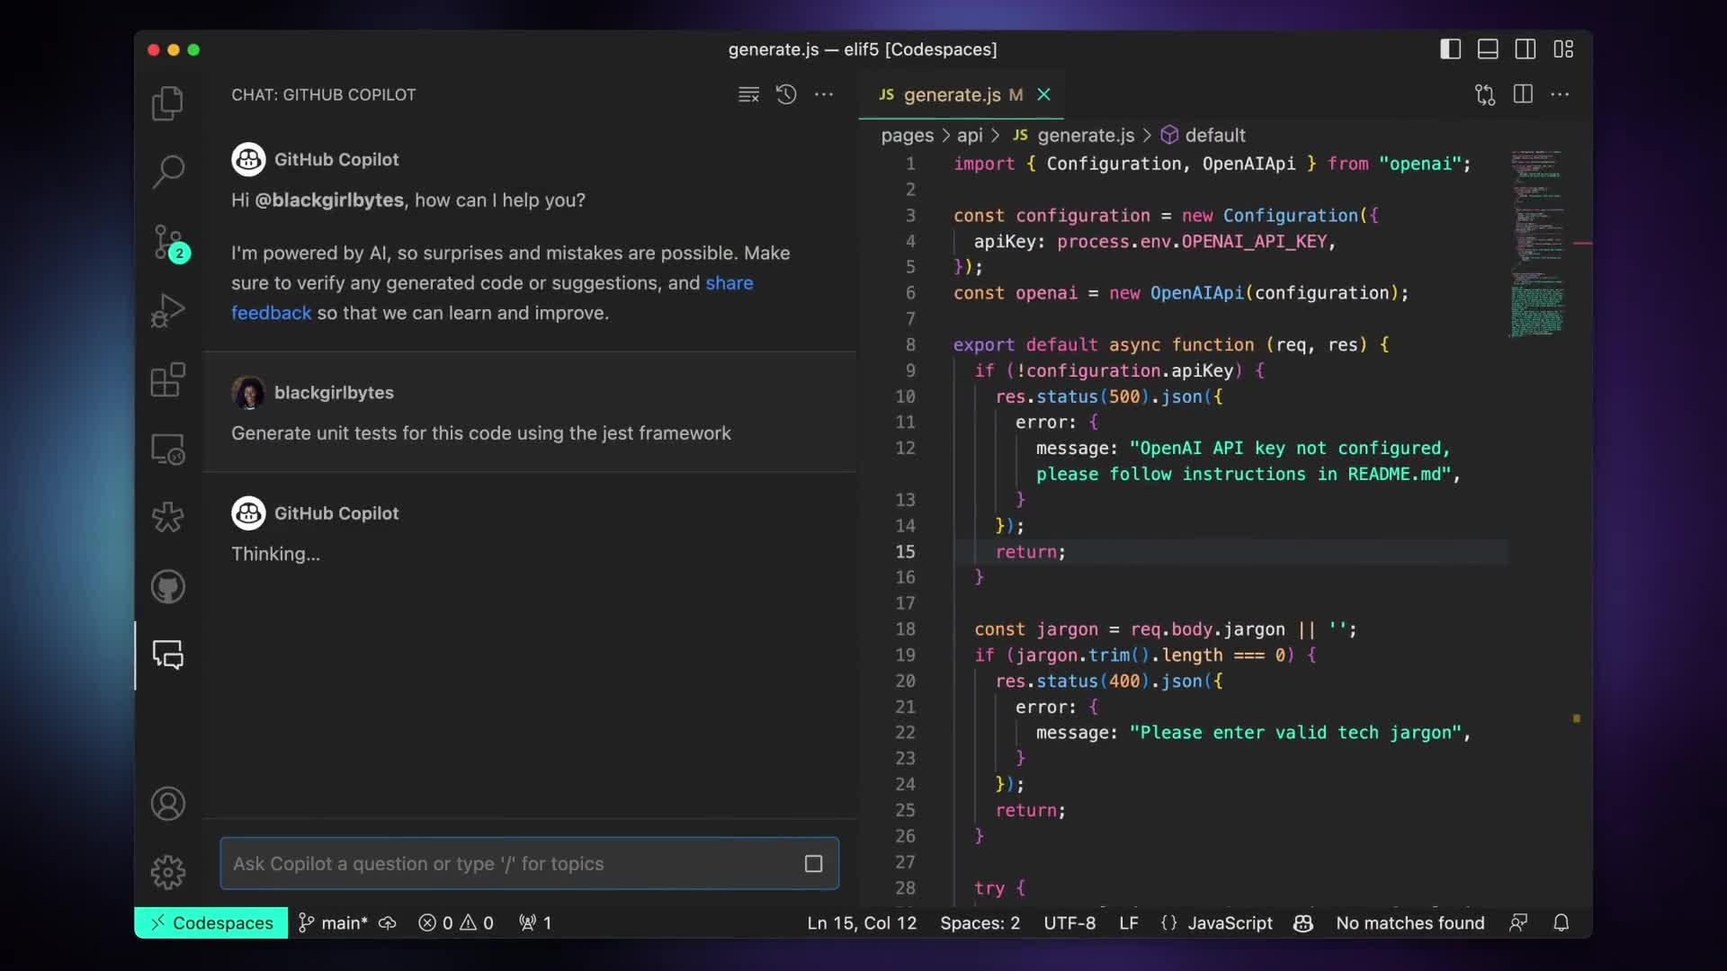Click the @blackgirlbytes mention

(x=329, y=200)
